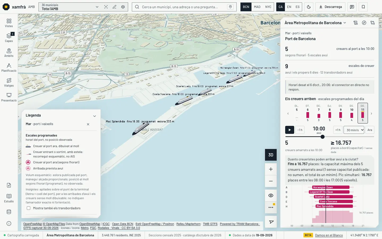Enable Mostra també els transbordadors checkbox
This screenshot has height=239, width=382.
tap(28, 208)
